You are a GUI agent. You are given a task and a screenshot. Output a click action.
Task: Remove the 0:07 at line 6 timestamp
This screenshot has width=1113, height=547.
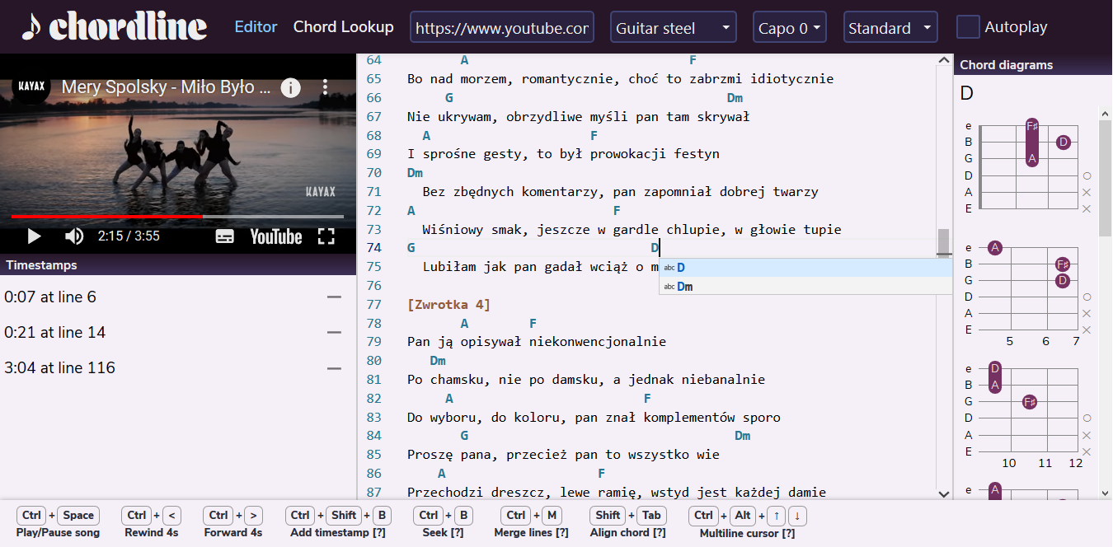pos(334,297)
